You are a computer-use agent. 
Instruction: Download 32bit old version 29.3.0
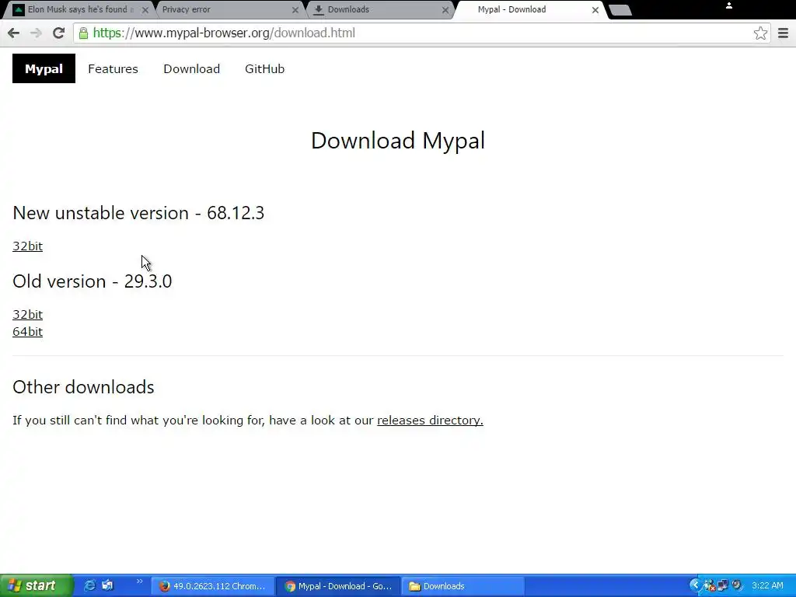pos(27,315)
